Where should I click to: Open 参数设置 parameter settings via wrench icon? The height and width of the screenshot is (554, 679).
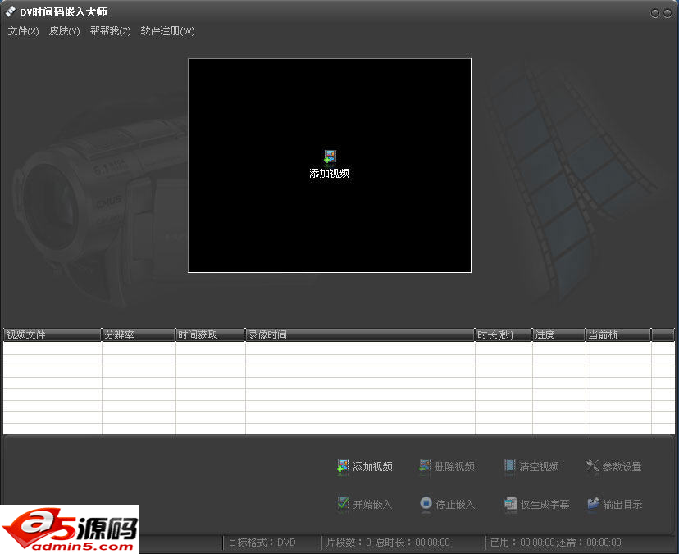(x=593, y=466)
